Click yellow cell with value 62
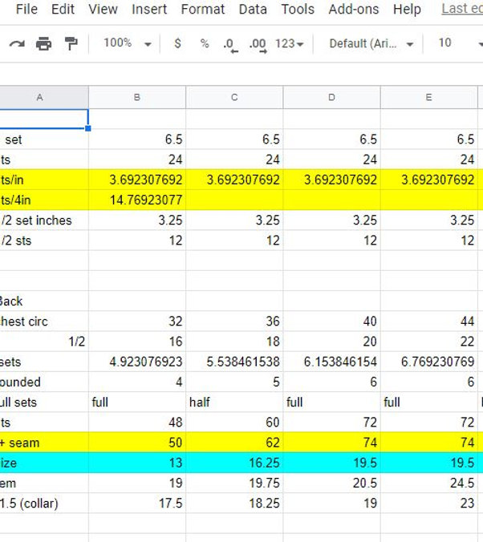Image resolution: width=483 pixels, height=542 pixels. click(234, 443)
